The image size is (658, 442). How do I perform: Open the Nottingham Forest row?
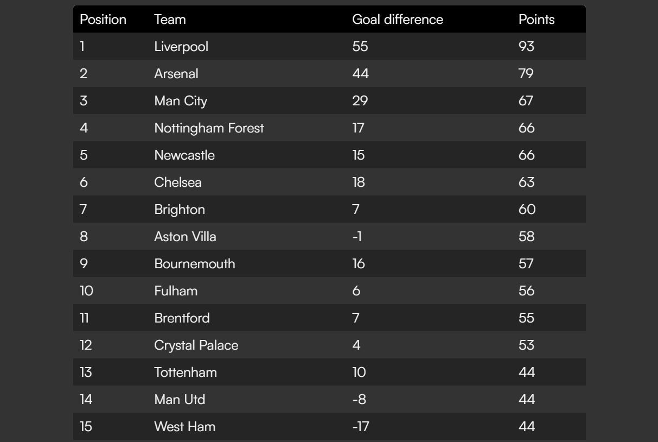point(209,128)
